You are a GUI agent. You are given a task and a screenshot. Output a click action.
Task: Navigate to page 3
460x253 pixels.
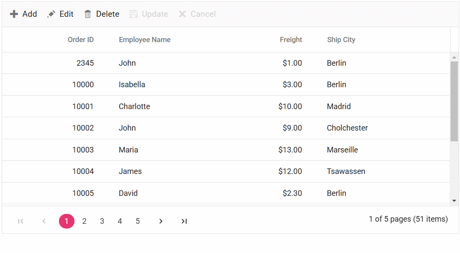pos(102,221)
